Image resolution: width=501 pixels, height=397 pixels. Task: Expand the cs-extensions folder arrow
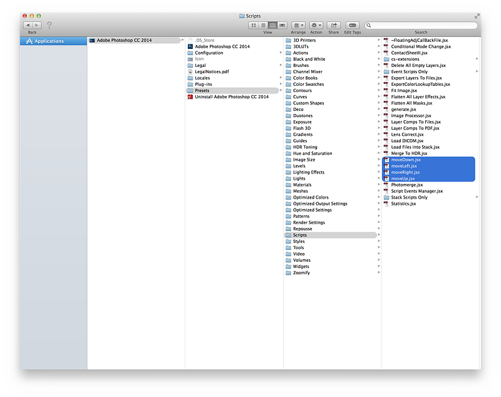477,59
